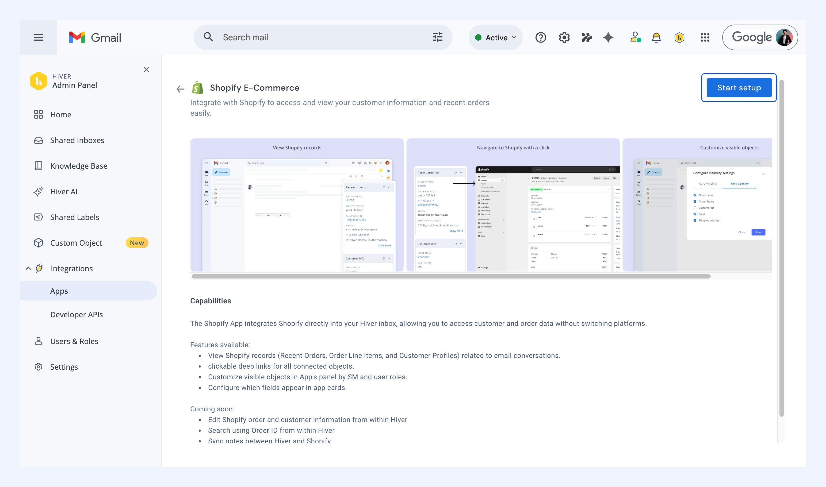Click the sidebar Settings gear icon
The height and width of the screenshot is (487, 826).
(x=39, y=367)
